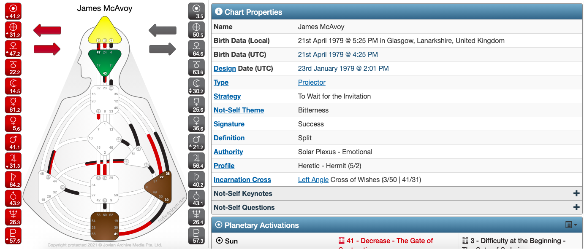Click the Design Date value 23rd January 1979
Screen dimensions: 584x249
coord(343,68)
